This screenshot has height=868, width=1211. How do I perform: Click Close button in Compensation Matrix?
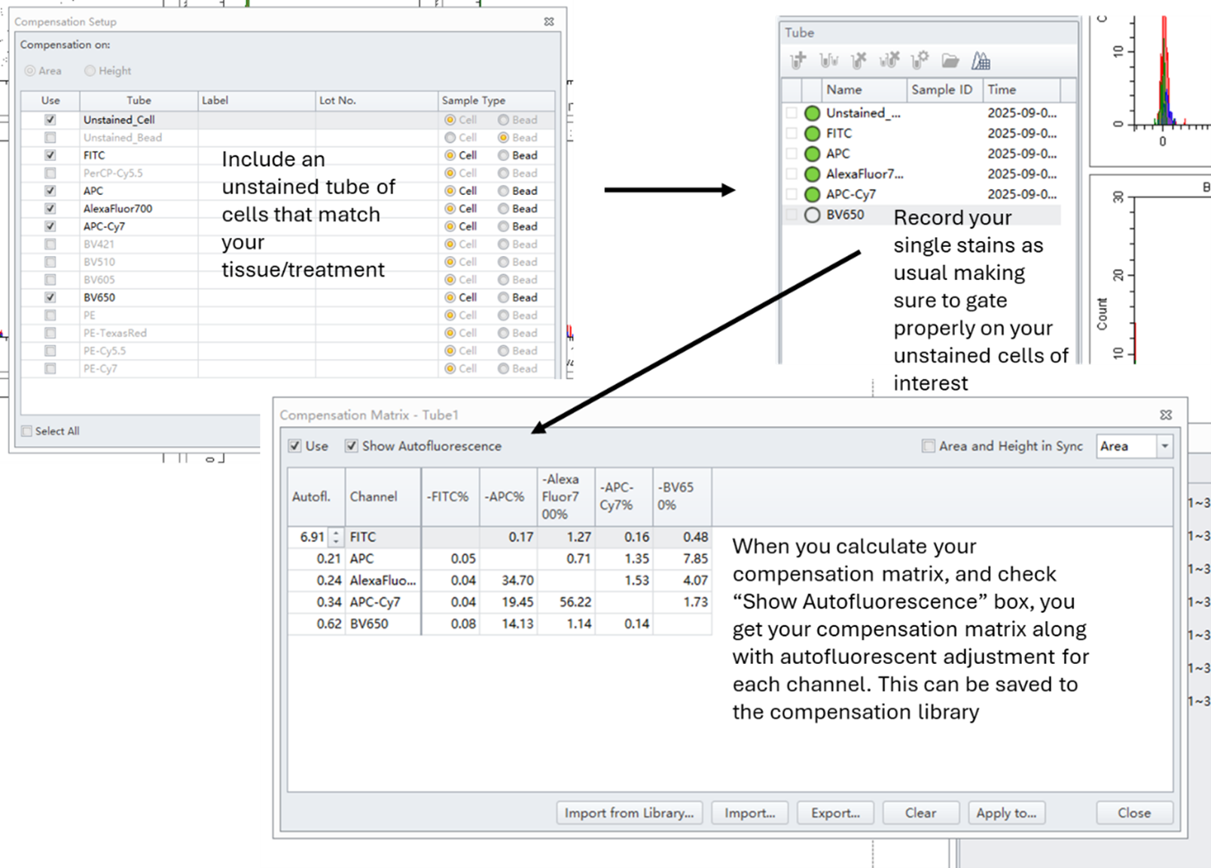(1134, 813)
